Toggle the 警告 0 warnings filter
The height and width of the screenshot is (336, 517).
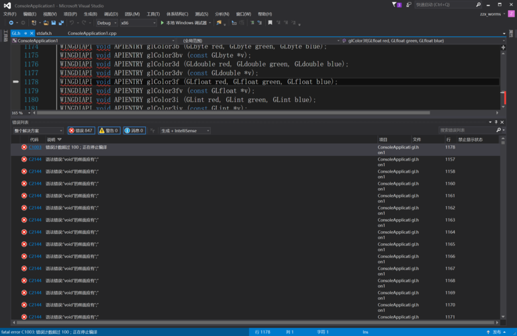click(x=109, y=130)
